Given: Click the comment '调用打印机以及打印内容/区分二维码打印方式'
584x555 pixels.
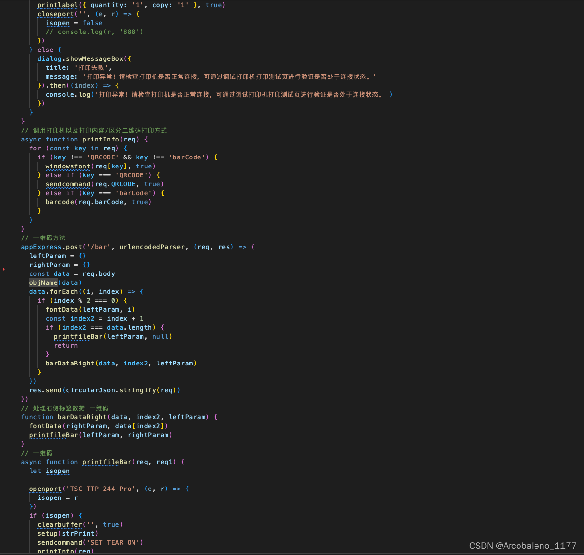Looking at the screenshot, I should [94, 130].
